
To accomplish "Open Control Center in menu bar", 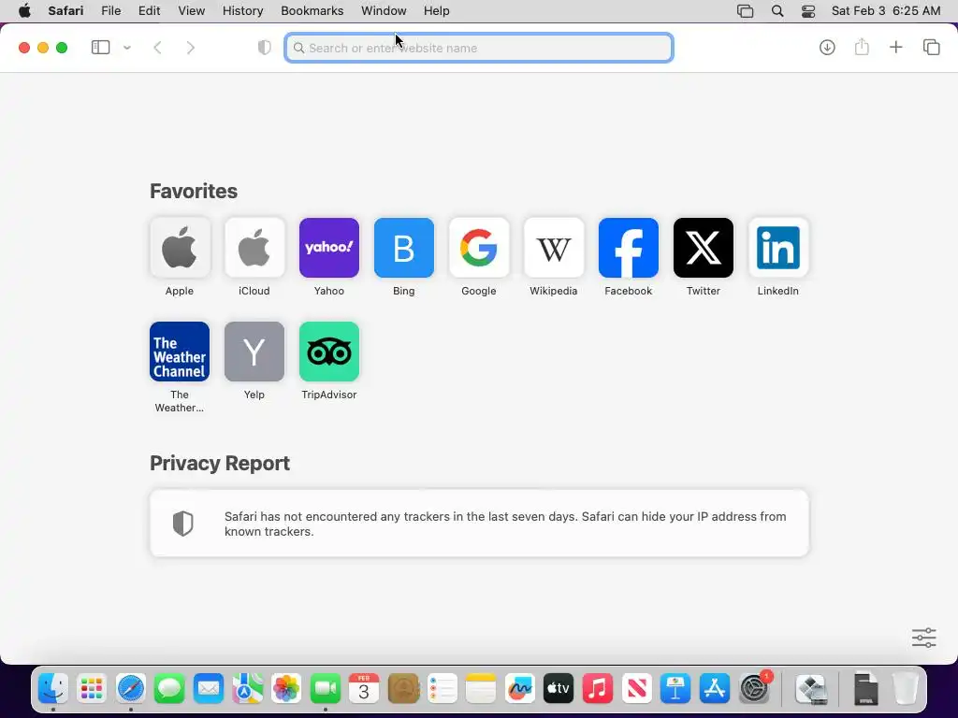I will point(808,11).
